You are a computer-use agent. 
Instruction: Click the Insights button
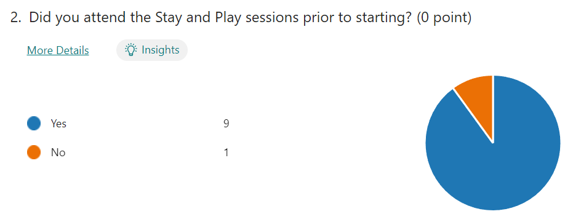point(151,50)
